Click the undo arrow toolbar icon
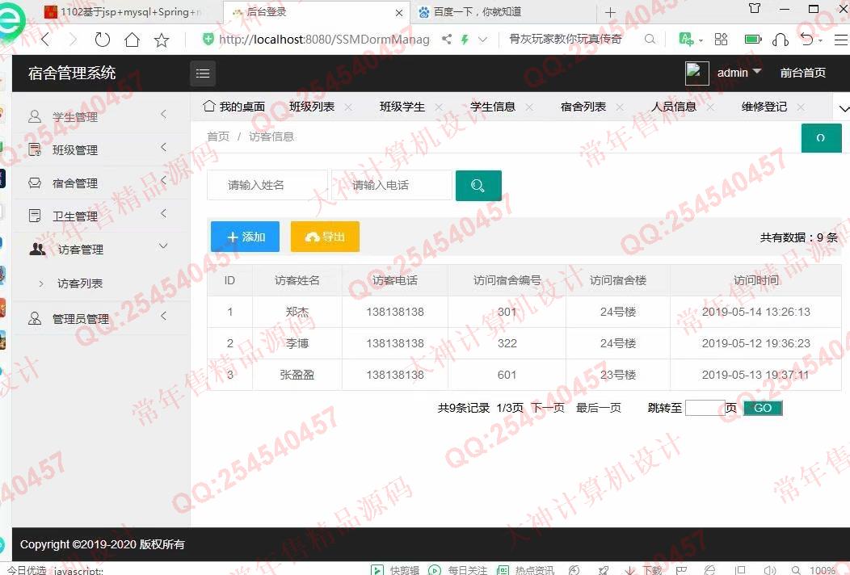This screenshot has width=850, height=575. 806,39
